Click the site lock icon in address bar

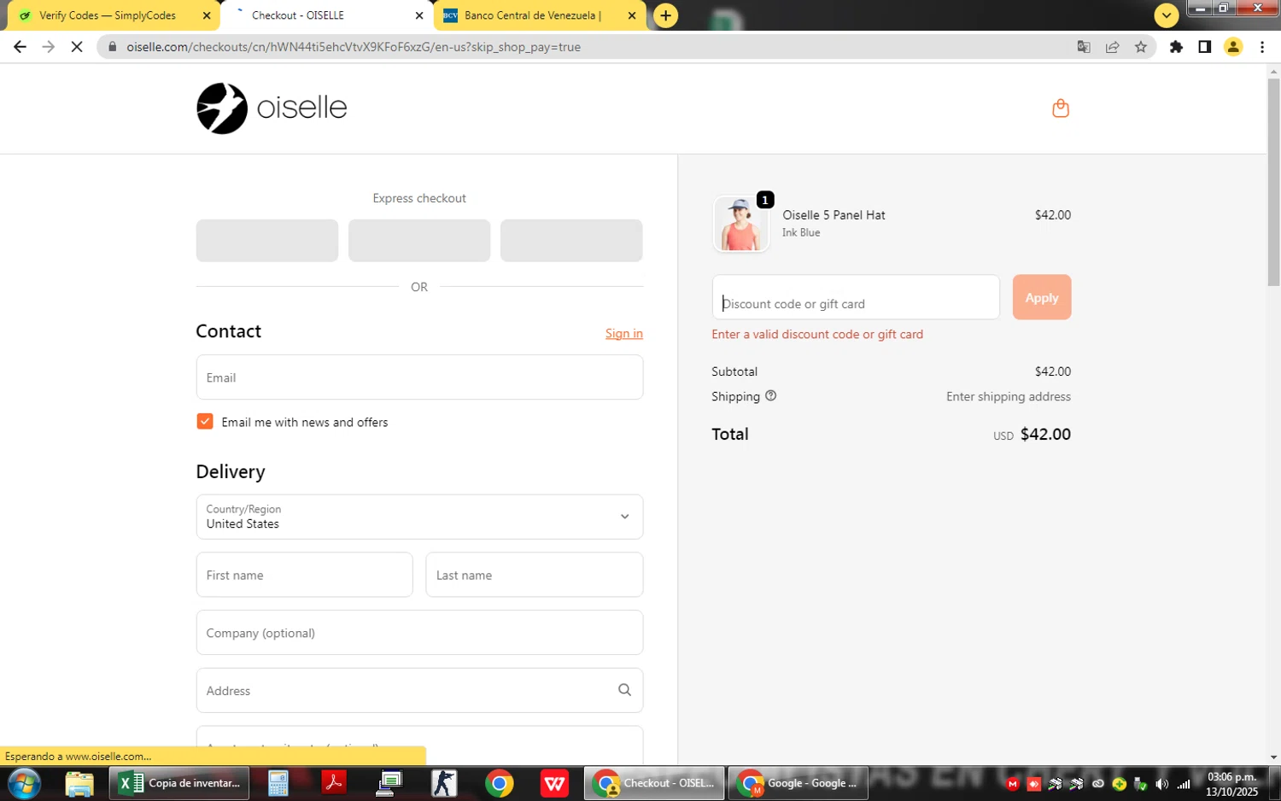(112, 47)
